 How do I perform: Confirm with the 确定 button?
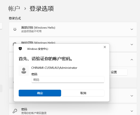40,93
